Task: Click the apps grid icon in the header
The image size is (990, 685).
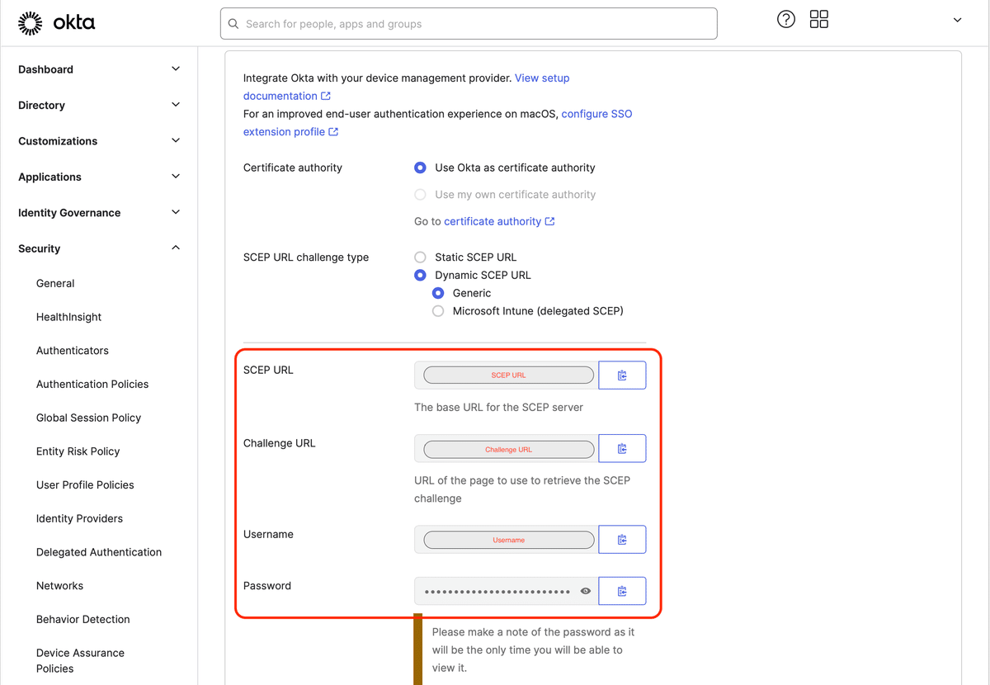Action: (818, 19)
